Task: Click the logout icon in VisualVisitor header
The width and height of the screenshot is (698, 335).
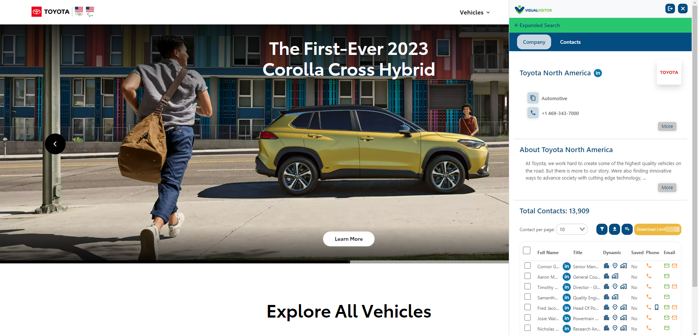Action: pos(670,9)
